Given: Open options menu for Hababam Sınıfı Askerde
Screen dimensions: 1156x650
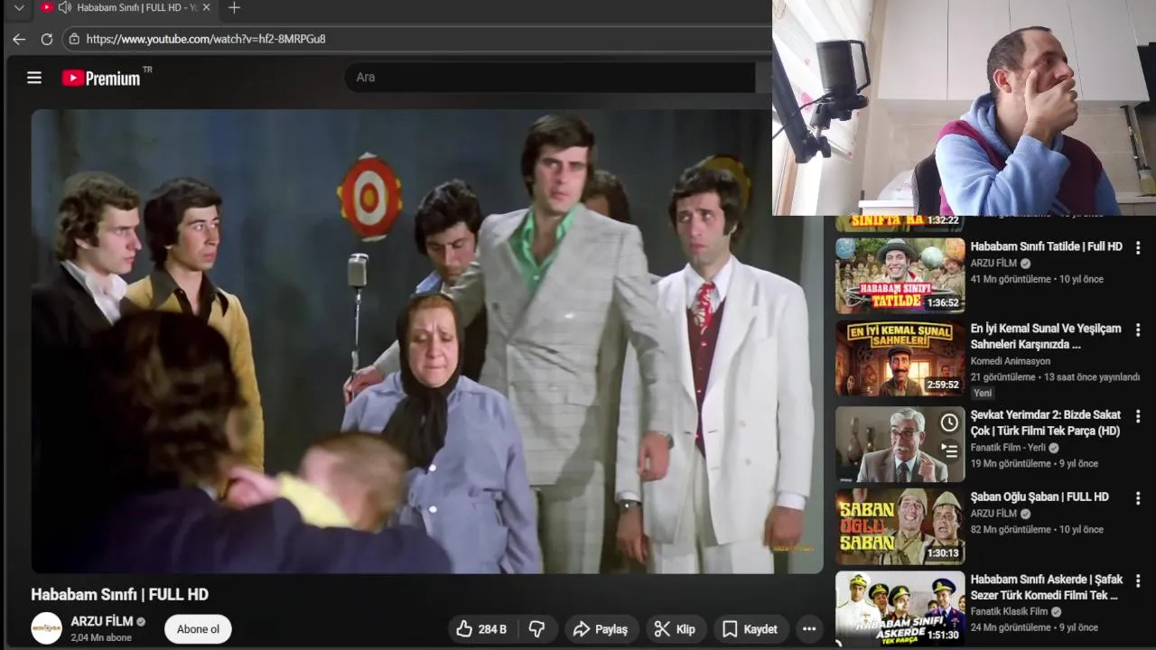Looking at the screenshot, I should 1138,580.
